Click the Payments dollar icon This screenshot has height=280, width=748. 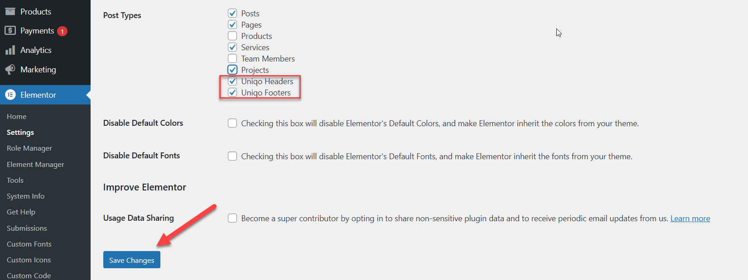coord(10,31)
